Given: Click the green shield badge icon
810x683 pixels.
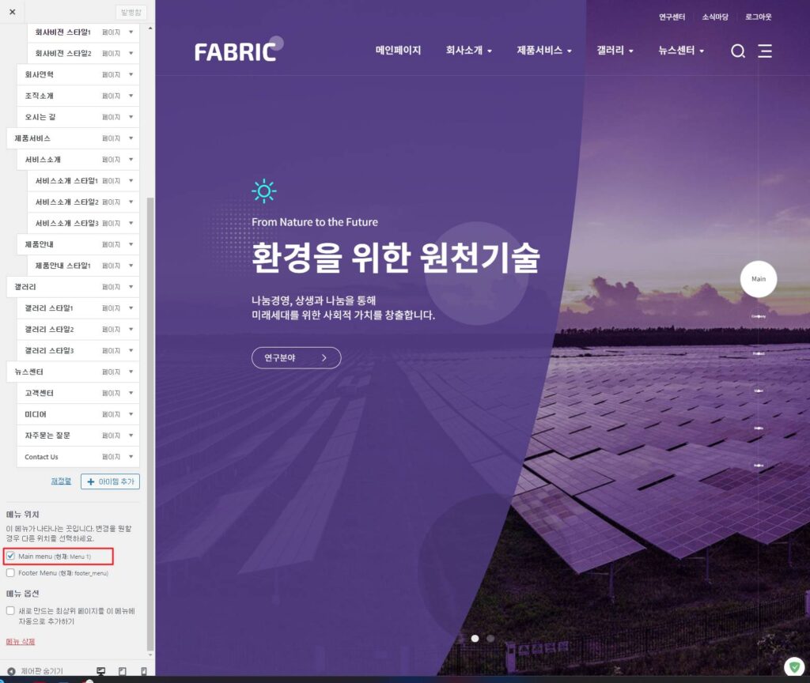Looking at the screenshot, I should point(795,667).
